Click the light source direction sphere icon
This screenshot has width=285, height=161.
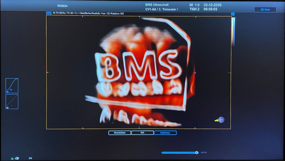[221, 120]
